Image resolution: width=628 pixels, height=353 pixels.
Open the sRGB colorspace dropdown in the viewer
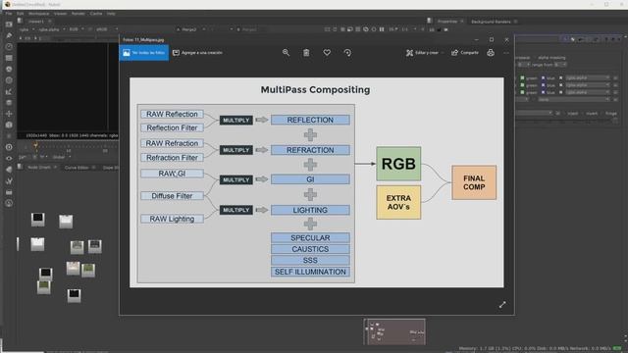click(107, 29)
